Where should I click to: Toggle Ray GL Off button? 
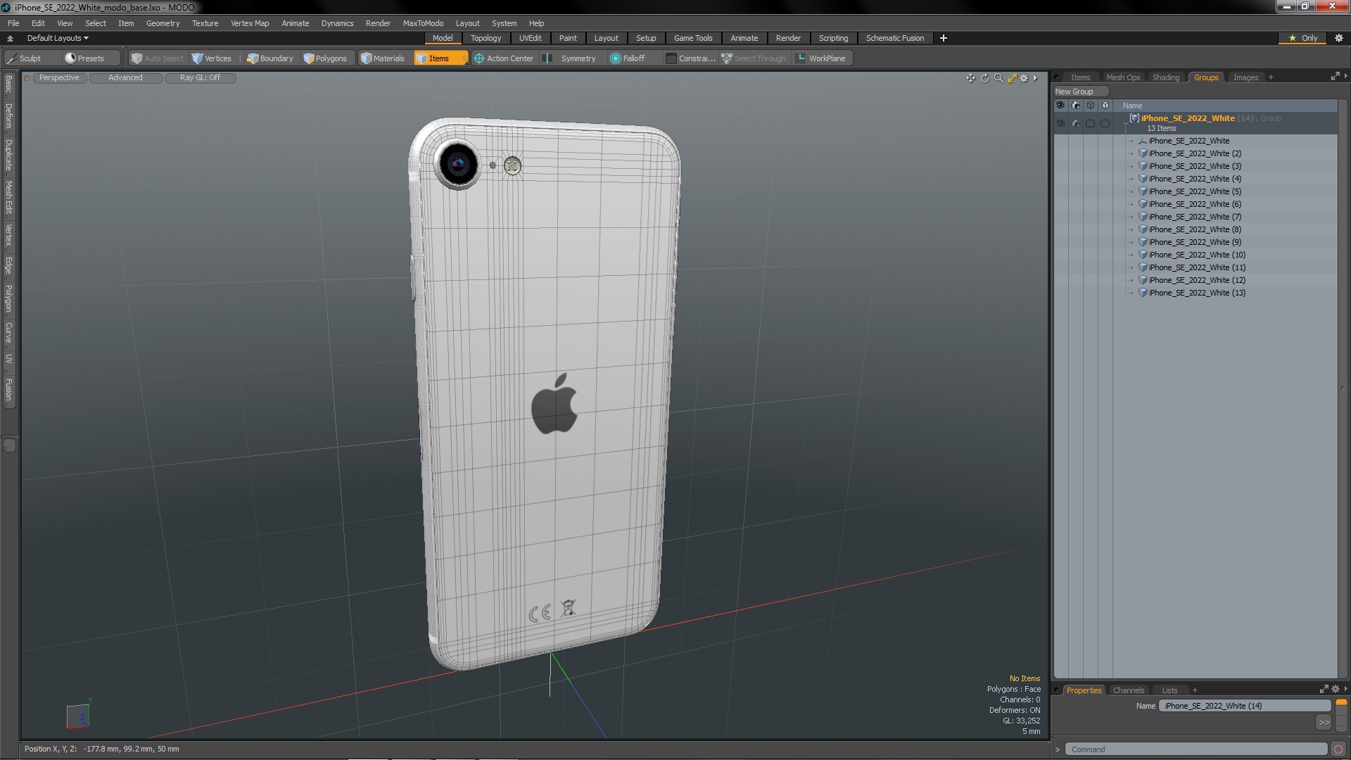[200, 78]
